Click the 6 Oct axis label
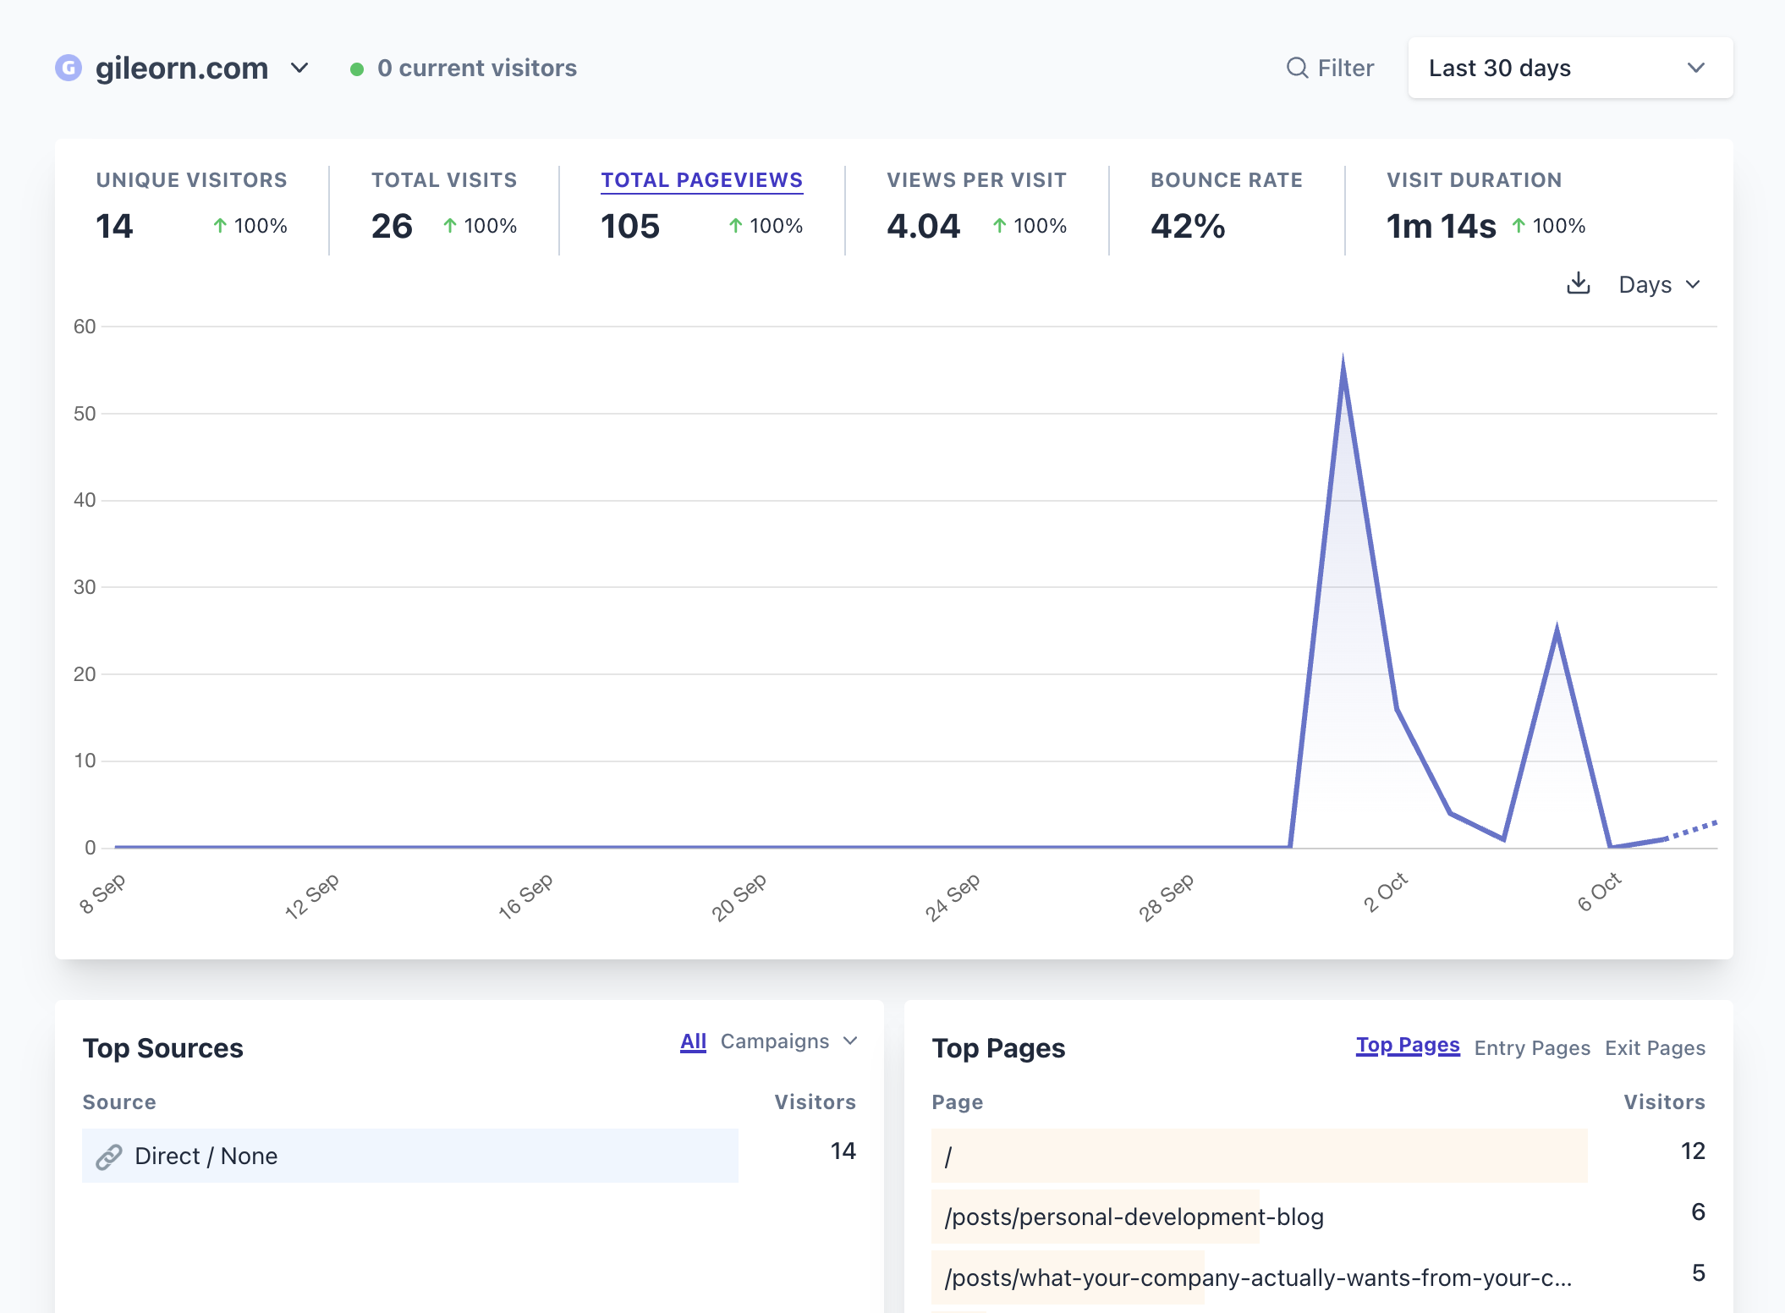 (1599, 892)
